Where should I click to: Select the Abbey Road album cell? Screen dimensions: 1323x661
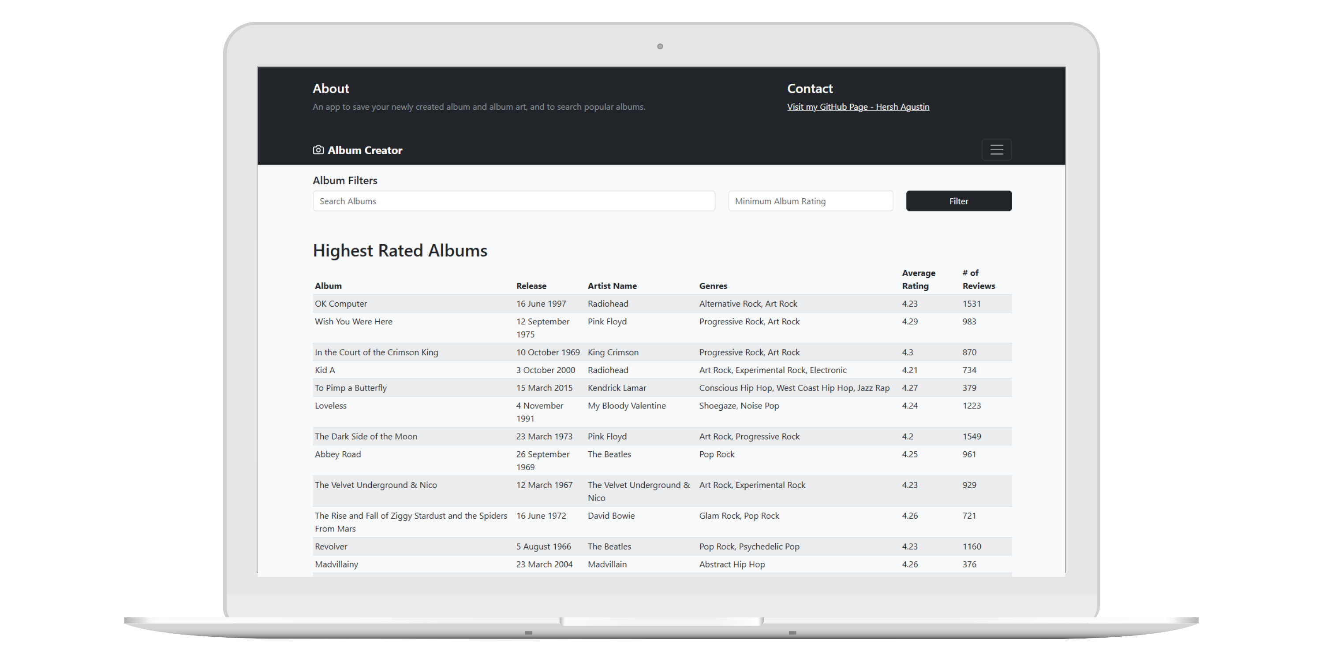pyautogui.click(x=338, y=454)
